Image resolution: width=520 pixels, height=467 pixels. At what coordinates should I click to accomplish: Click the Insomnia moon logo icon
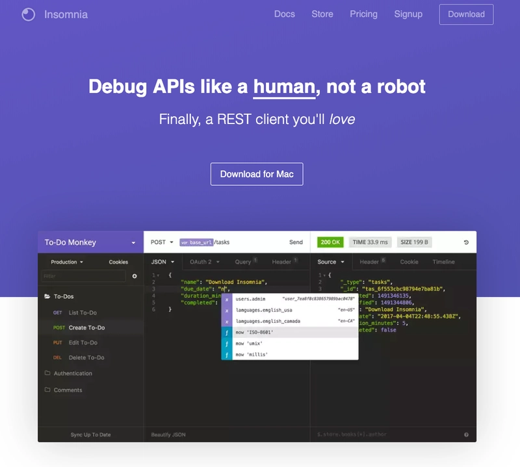(28, 14)
